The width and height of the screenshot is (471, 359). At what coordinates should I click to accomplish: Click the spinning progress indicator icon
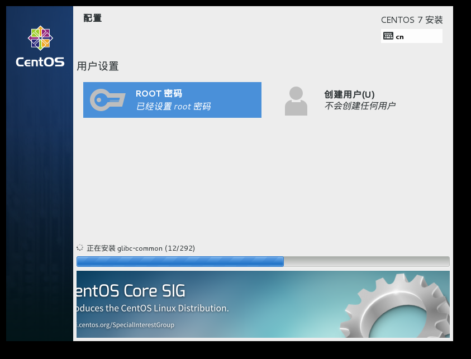[x=79, y=248]
